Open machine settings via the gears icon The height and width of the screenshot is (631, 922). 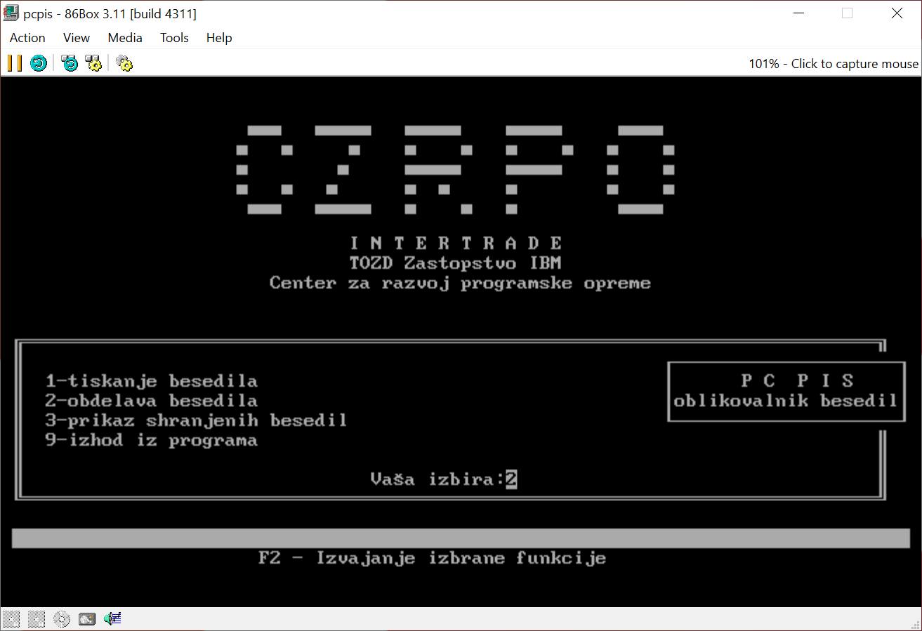[x=124, y=63]
